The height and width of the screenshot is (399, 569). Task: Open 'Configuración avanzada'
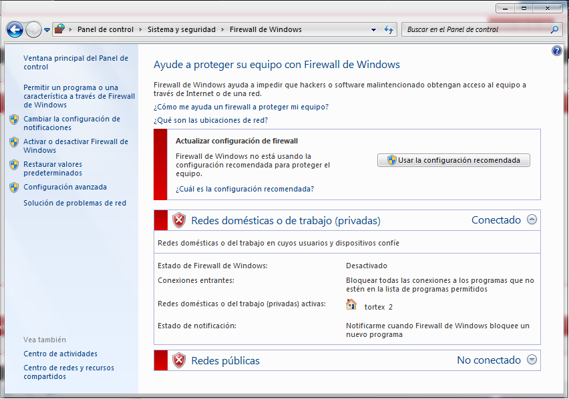click(65, 187)
